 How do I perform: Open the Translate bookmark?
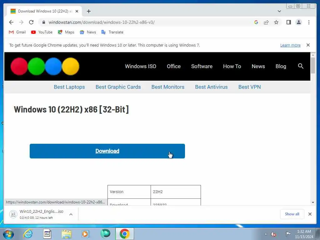112,32
